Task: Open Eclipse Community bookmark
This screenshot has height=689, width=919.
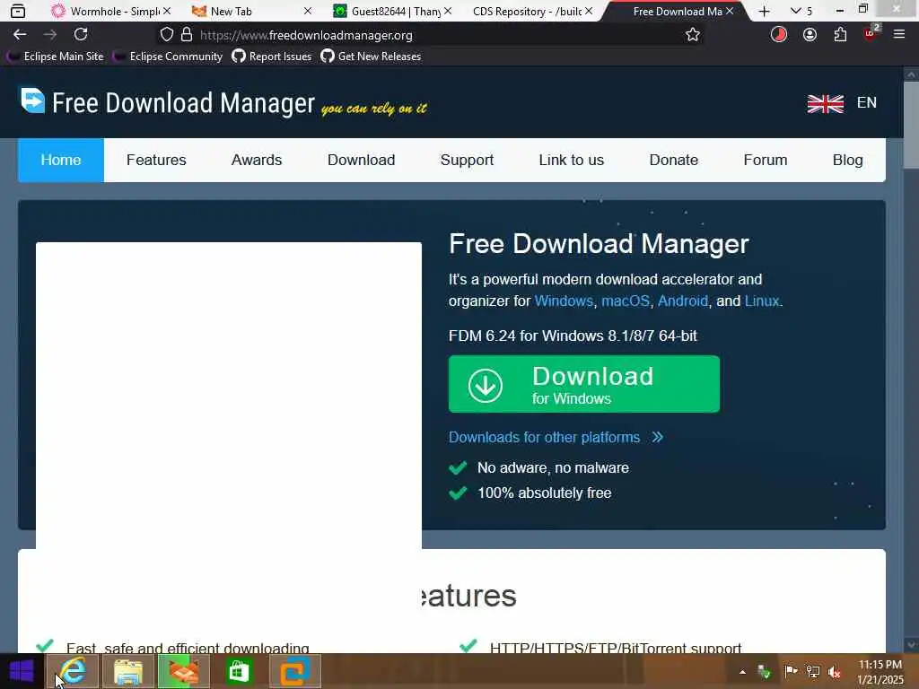Action: (168, 57)
